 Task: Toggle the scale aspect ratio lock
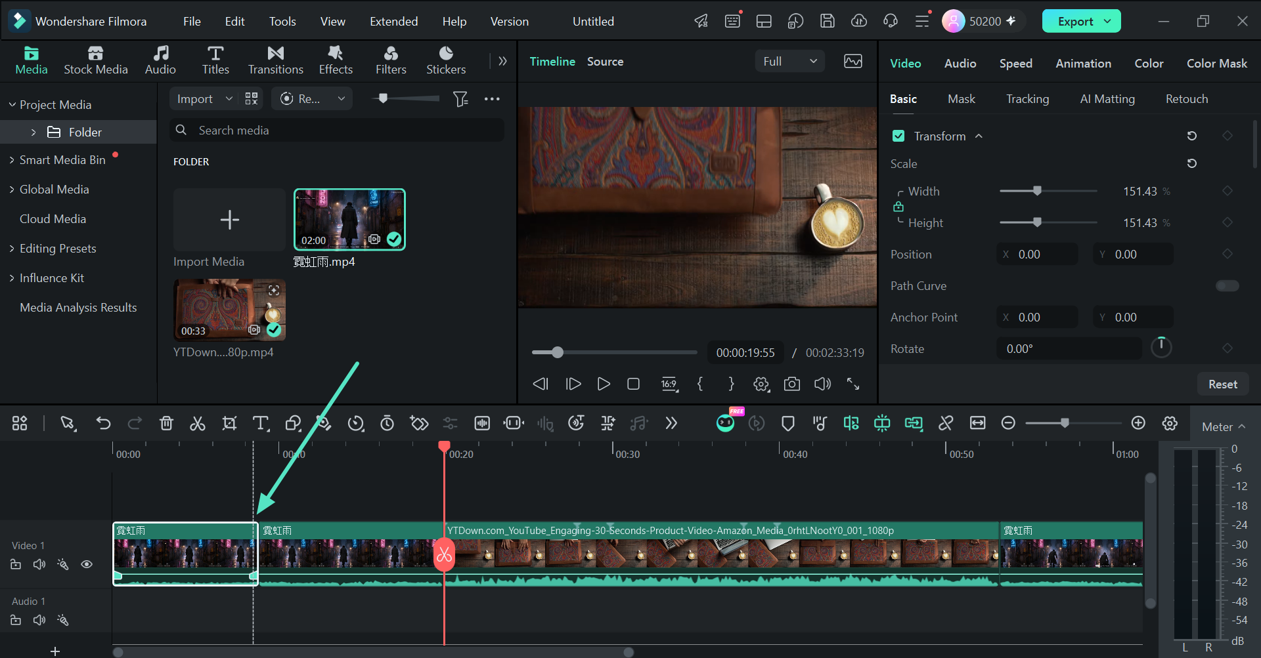point(898,207)
